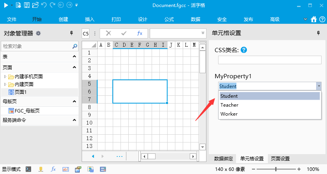Select FGC_母版页 in the tree

tap(27, 111)
